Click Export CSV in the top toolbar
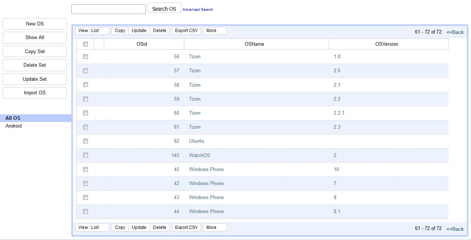471x240 pixels. click(186, 31)
